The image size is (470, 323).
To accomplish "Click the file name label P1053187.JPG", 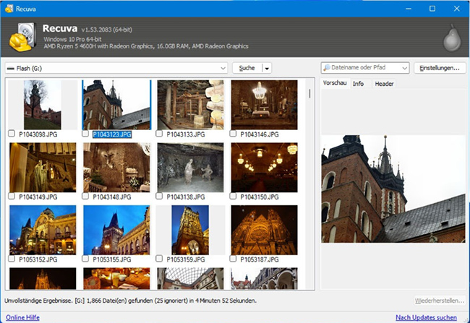I will click(x=260, y=259).
